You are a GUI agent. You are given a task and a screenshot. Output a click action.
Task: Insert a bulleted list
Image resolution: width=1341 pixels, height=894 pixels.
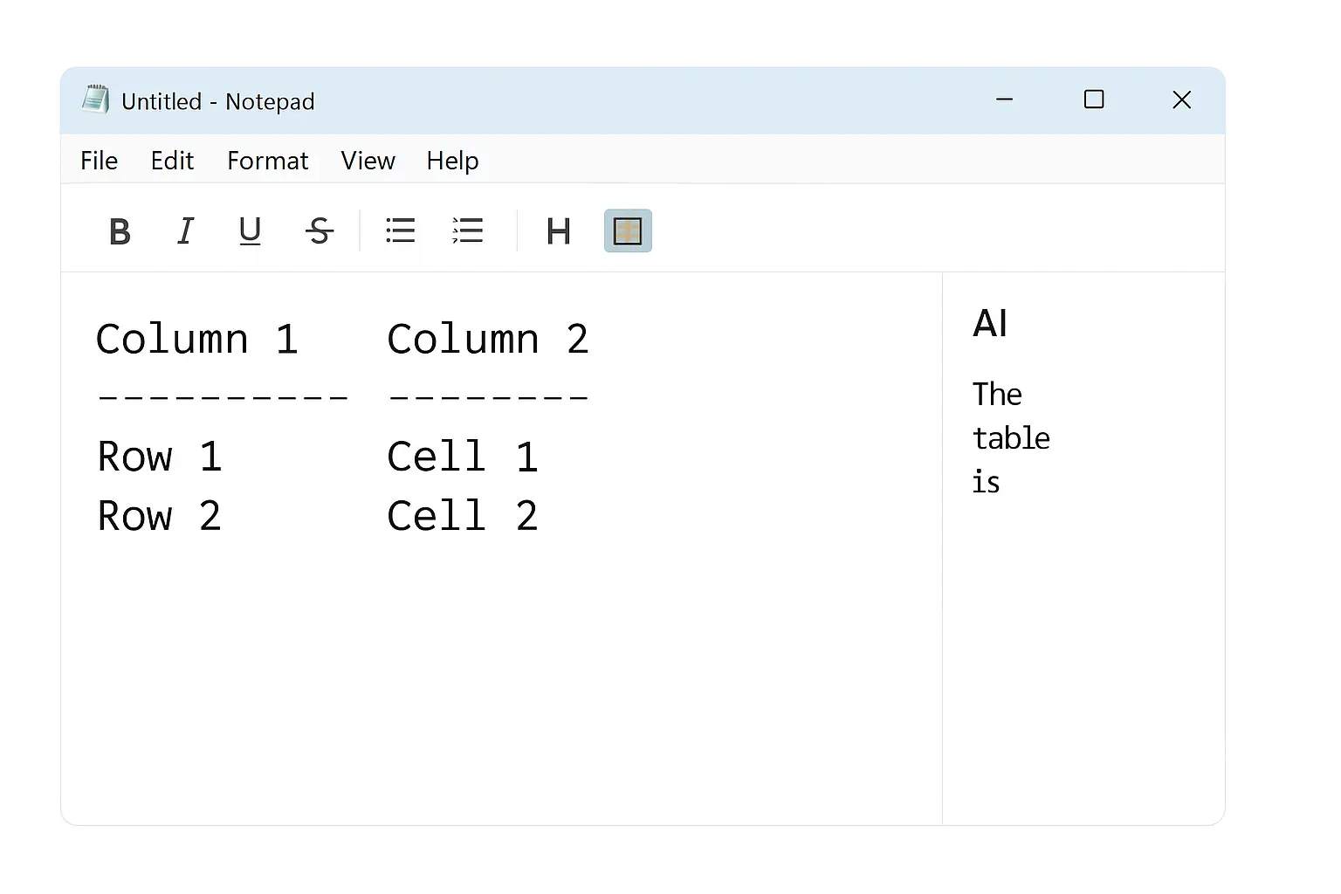(x=401, y=231)
